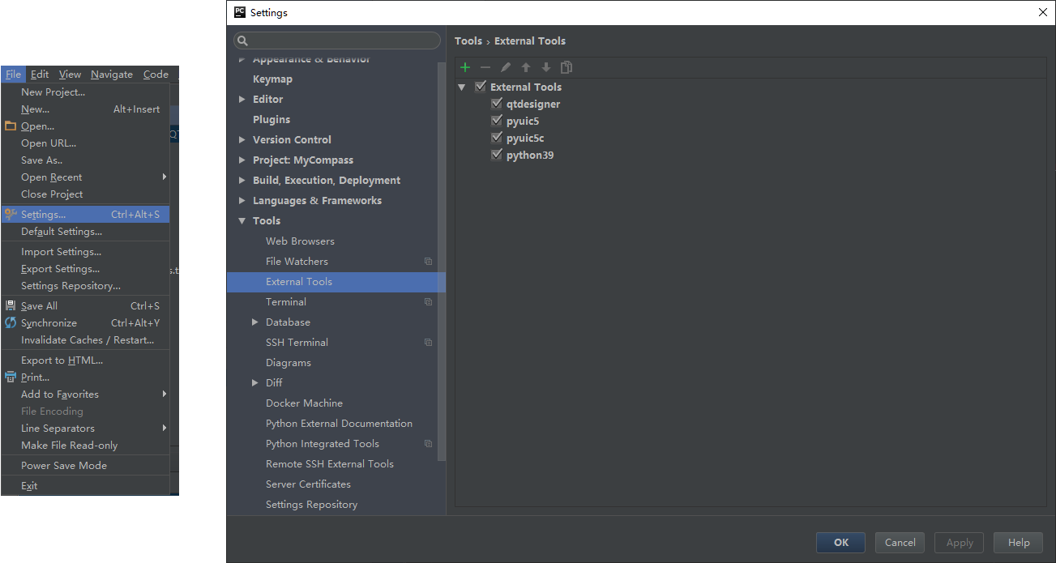Collapse the External Tools group arrow
The height and width of the screenshot is (563, 1056).
(462, 87)
